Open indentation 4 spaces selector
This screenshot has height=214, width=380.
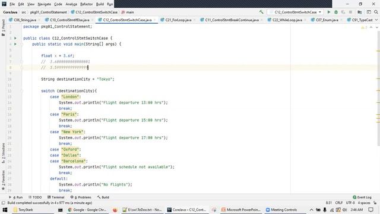coord(364,203)
